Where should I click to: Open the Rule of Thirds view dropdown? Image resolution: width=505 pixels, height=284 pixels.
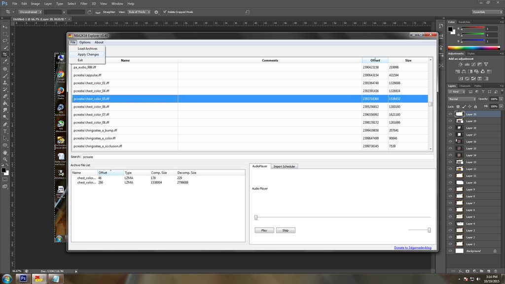point(139,12)
